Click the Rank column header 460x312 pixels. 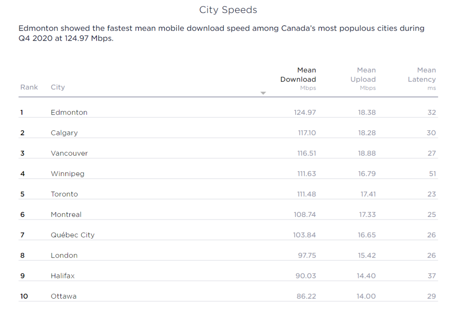[29, 87]
